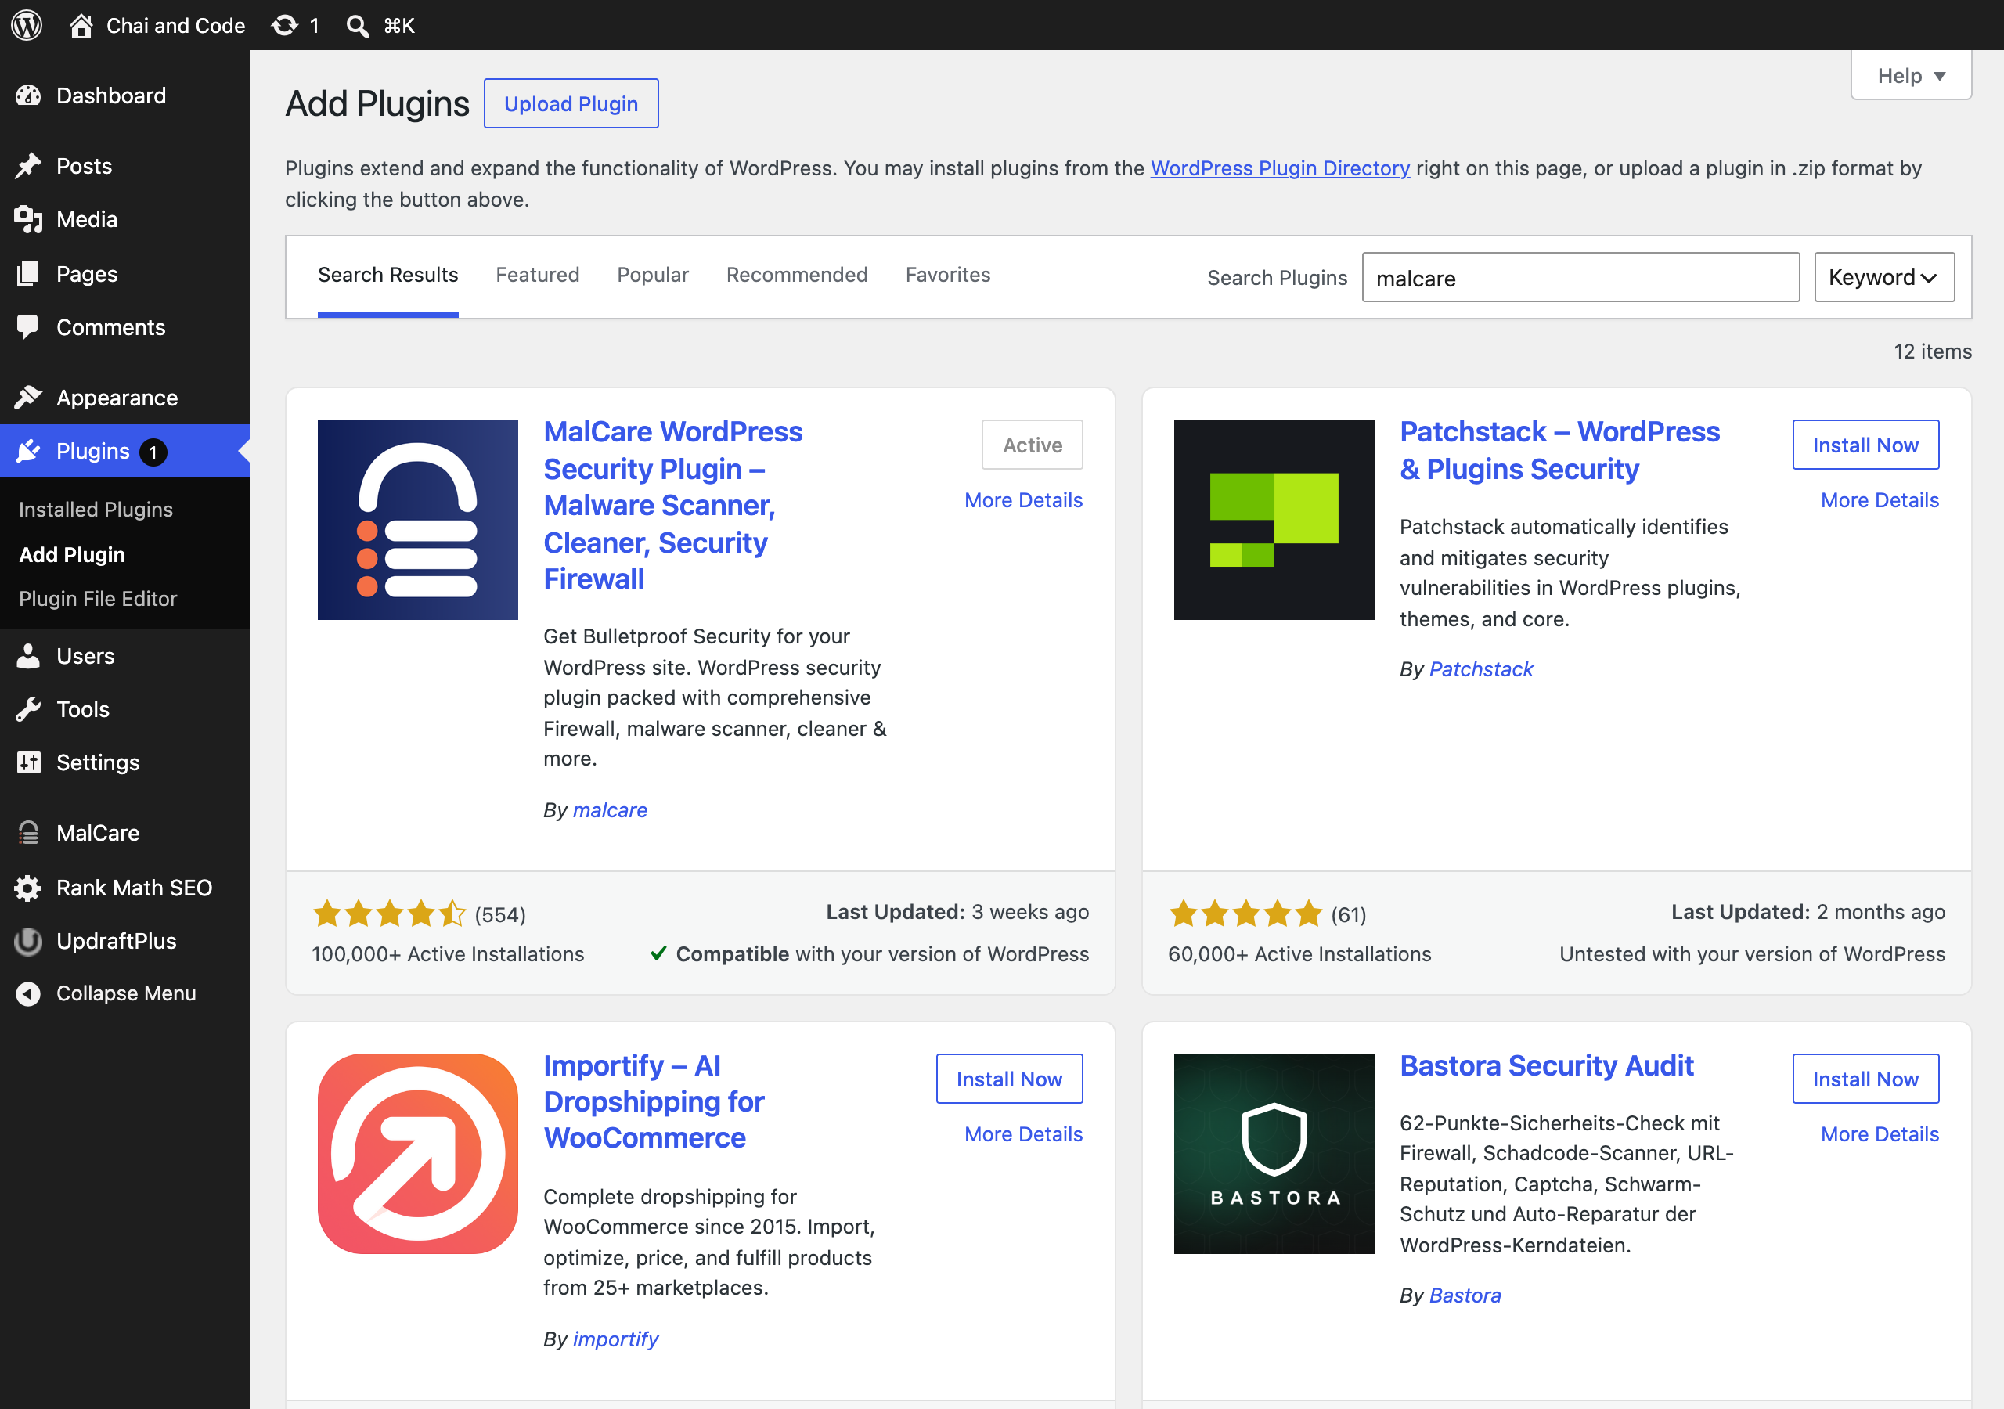The width and height of the screenshot is (2004, 1409).
Task: Click the Media library icon
Action: coord(29,219)
